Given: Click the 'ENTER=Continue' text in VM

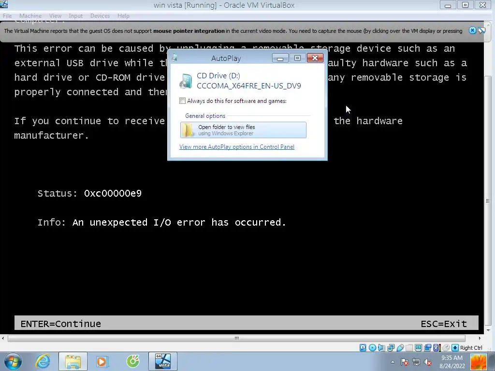Looking at the screenshot, I should tap(60, 324).
